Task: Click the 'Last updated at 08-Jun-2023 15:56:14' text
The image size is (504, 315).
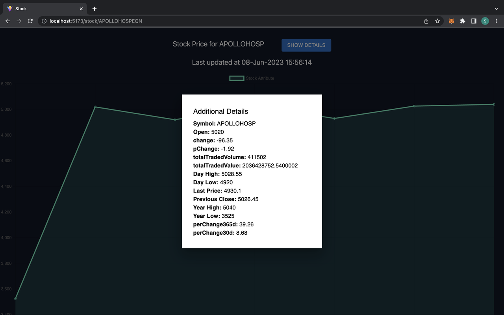Action: click(x=252, y=62)
